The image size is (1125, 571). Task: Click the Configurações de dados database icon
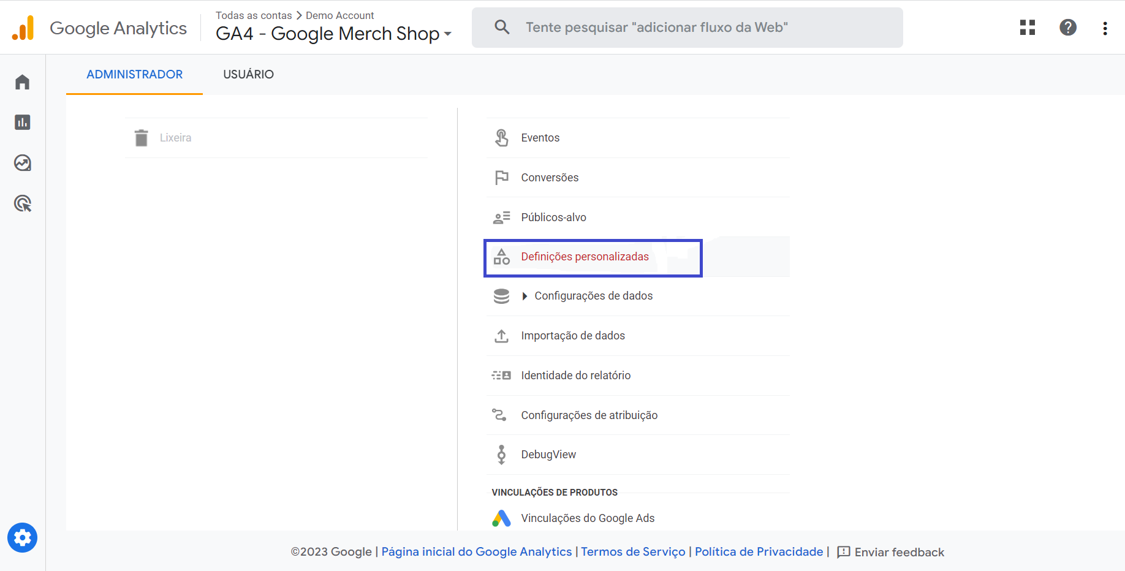(x=502, y=296)
